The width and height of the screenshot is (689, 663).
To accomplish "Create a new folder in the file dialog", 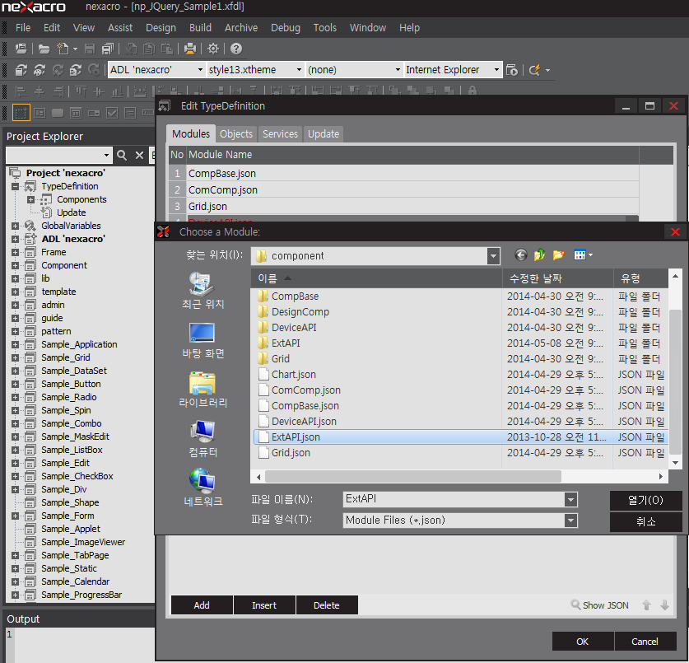I will pyautogui.click(x=558, y=255).
